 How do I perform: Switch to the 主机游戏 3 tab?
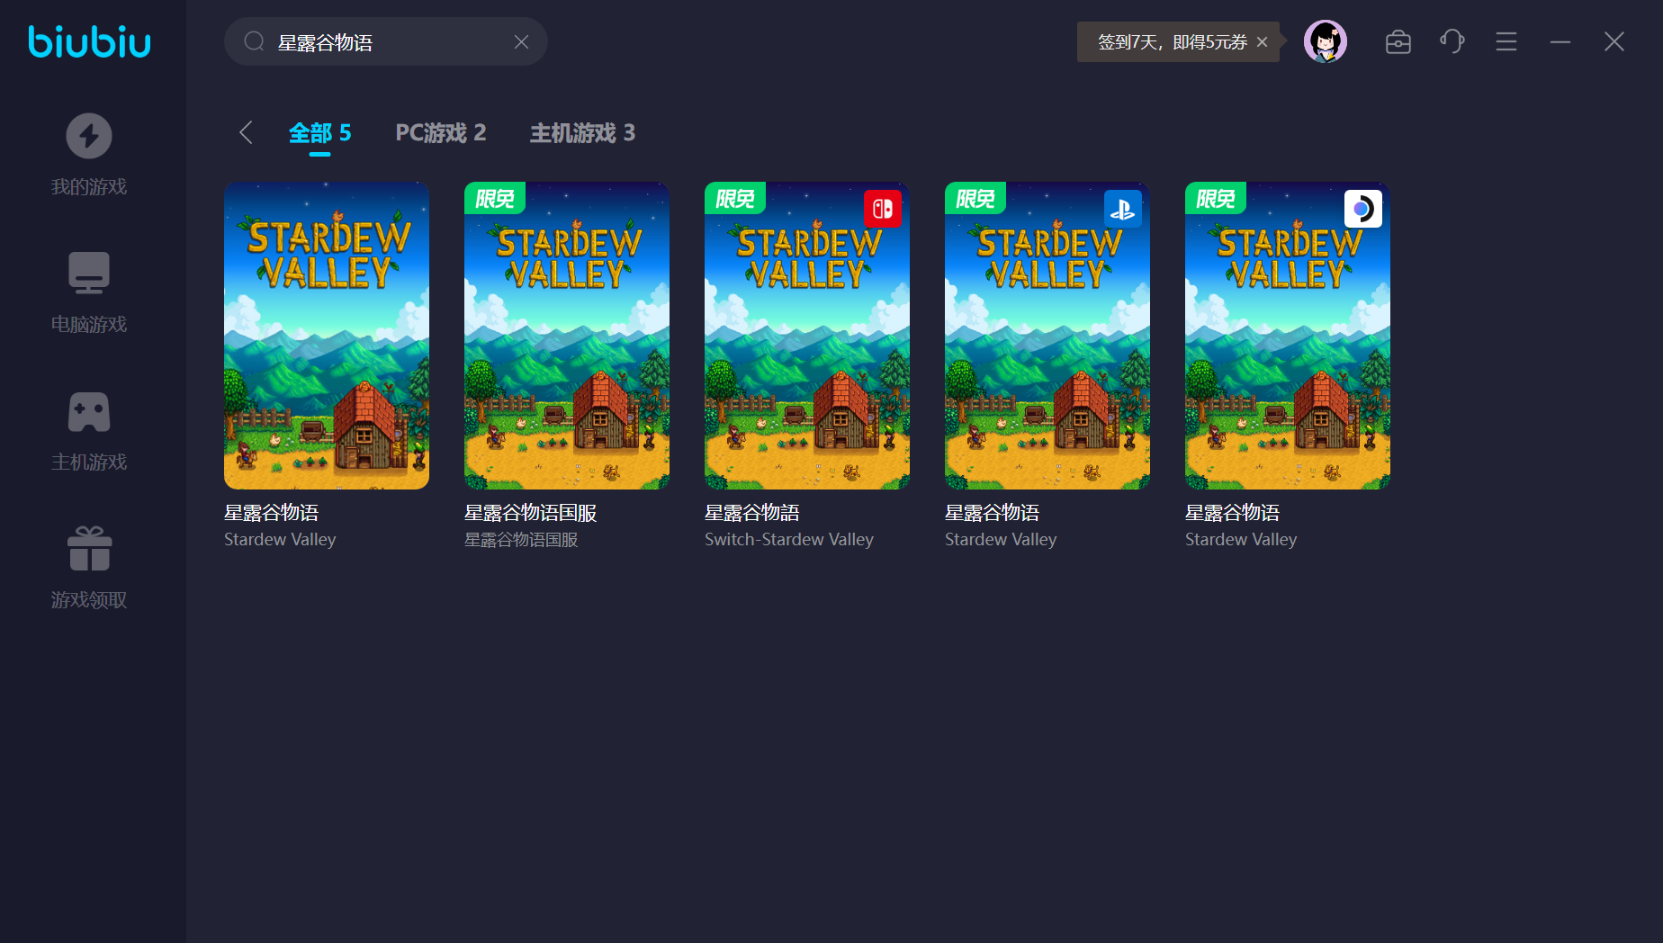tap(582, 132)
